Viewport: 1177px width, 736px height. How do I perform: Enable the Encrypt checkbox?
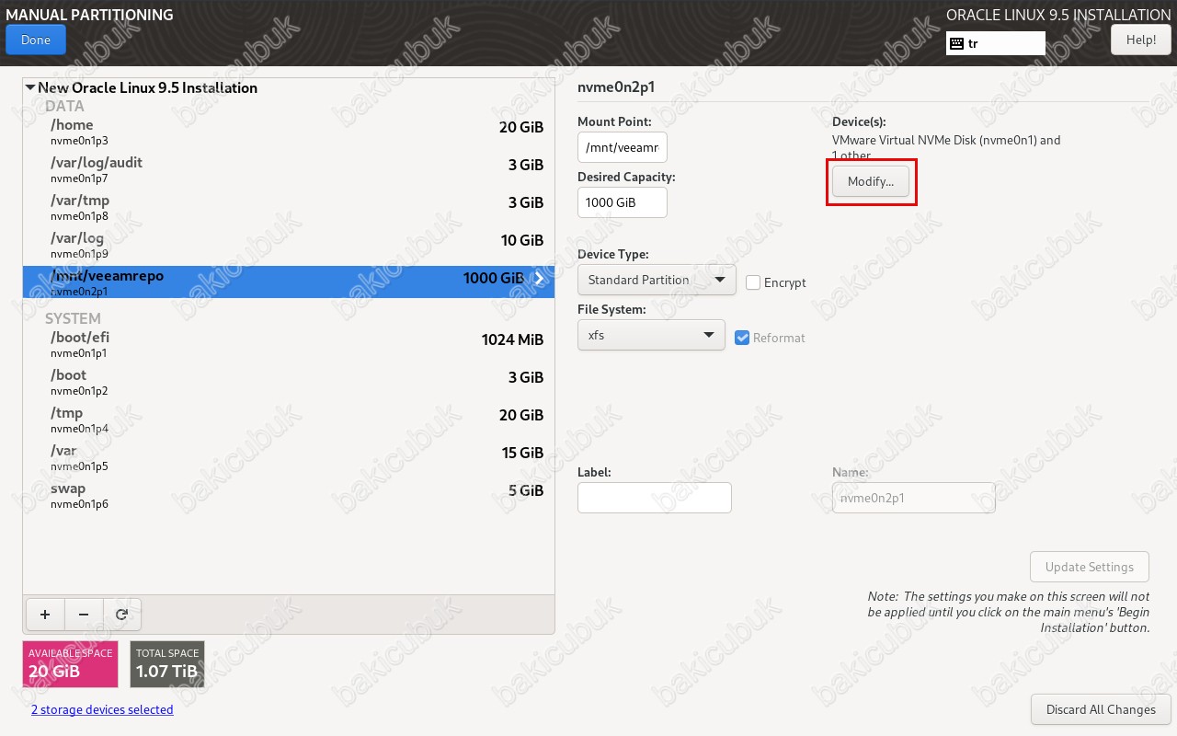click(x=753, y=282)
